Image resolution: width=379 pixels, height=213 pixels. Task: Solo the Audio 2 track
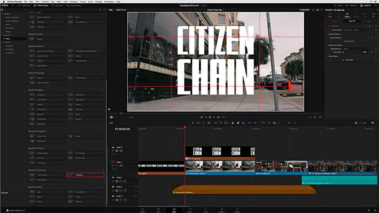click(x=121, y=190)
